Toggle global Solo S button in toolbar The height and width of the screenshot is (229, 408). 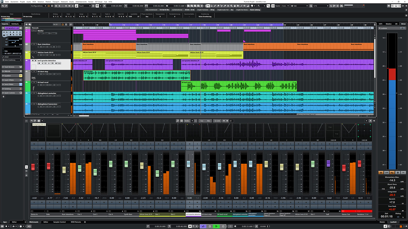[x=59, y=6]
